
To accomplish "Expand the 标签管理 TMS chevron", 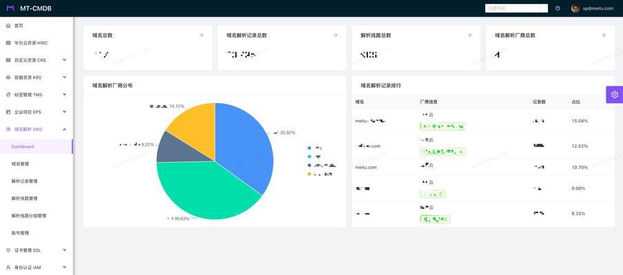I will [x=64, y=94].
